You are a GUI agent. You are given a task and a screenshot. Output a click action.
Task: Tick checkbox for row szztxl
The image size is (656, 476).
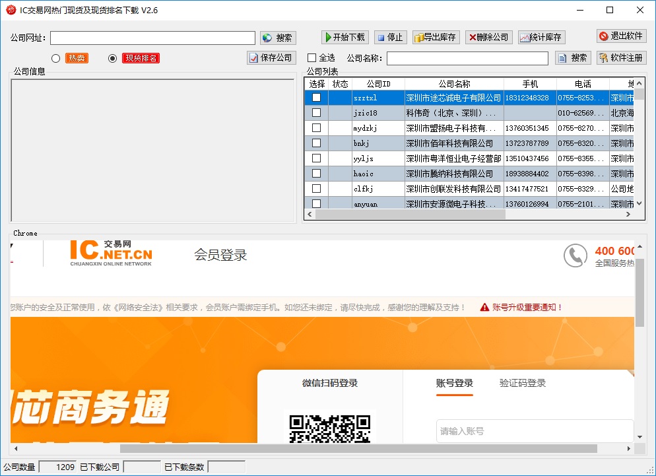click(x=317, y=98)
